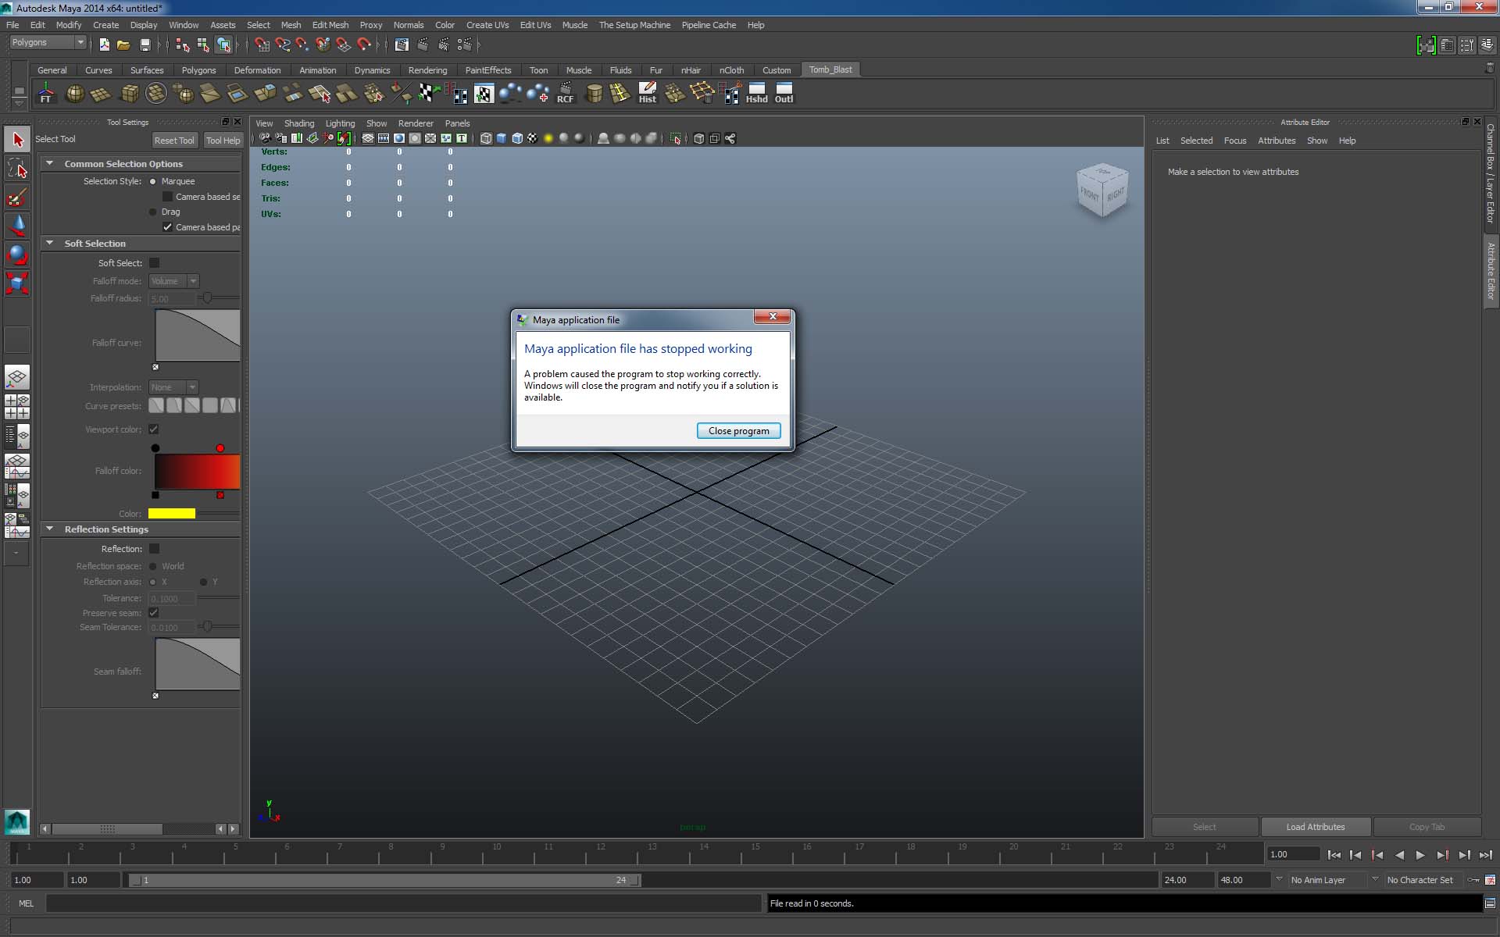Open the Create UVs menu
The width and height of the screenshot is (1500, 937).
[487, 25]
